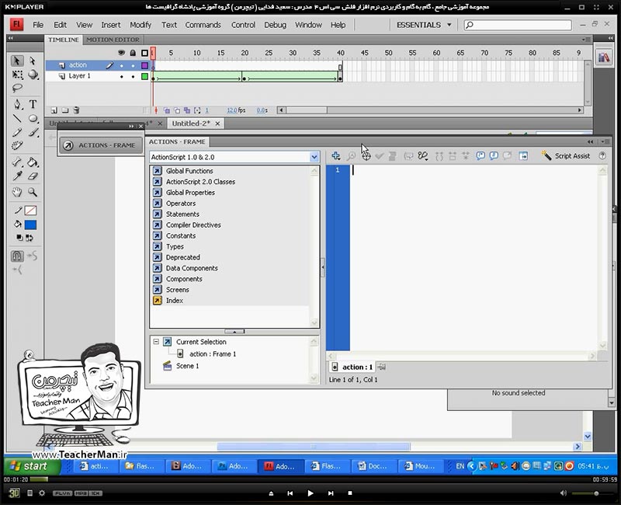This screenshot has height=505, width=621.
Task: Collapse the Actions panel with double arrows
Action: (590, 141)
